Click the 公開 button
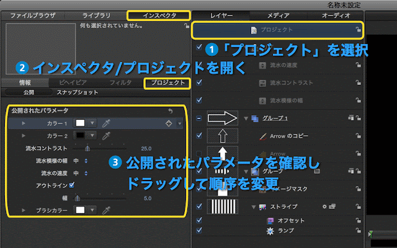The width and height of the screenshot is (397, 248). click(x=29, y=92)
